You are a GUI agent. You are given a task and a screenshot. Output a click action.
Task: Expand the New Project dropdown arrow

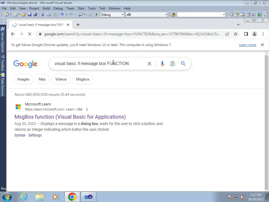(10, 15)
